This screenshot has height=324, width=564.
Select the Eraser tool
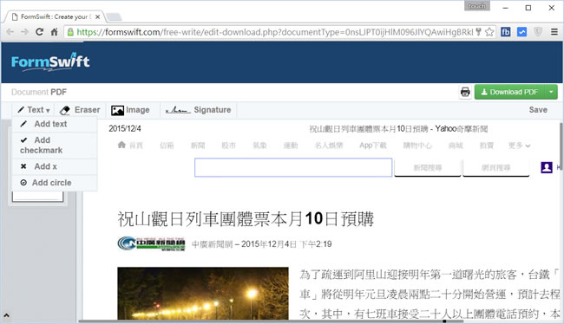[80, 110]
